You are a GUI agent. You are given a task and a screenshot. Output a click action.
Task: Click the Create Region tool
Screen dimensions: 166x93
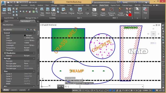103,12
